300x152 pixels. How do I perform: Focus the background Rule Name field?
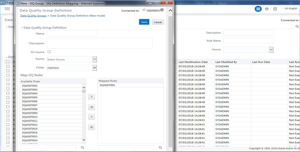(249, 41)
